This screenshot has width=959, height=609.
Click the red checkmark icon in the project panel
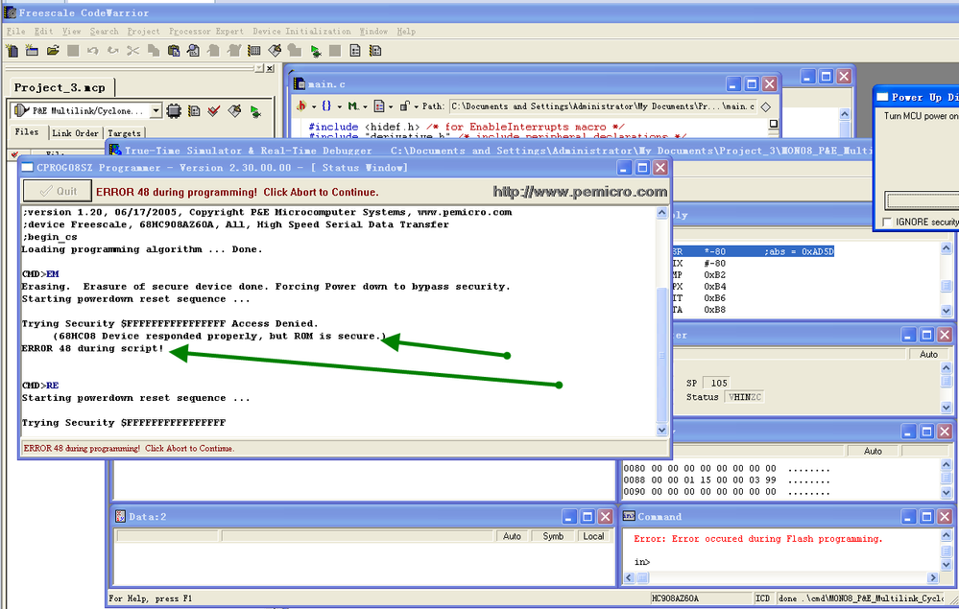point(213,110)
